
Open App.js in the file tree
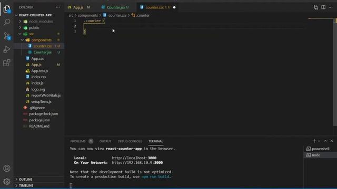pos(39,65)
